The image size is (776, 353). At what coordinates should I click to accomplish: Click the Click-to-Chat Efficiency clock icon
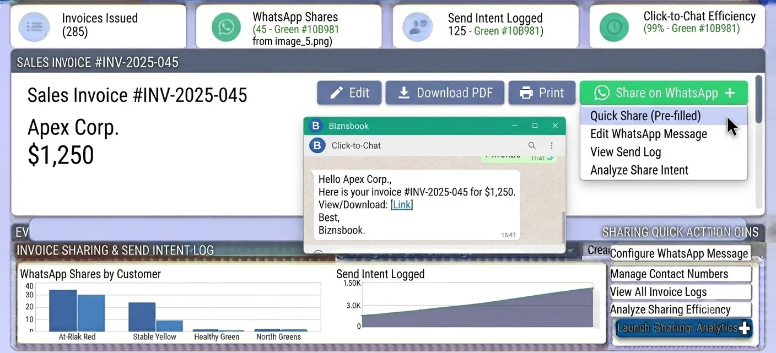point(615,27)
